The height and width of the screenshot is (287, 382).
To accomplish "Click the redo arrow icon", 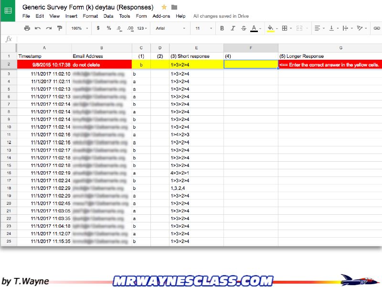I will tap(49, 29).
